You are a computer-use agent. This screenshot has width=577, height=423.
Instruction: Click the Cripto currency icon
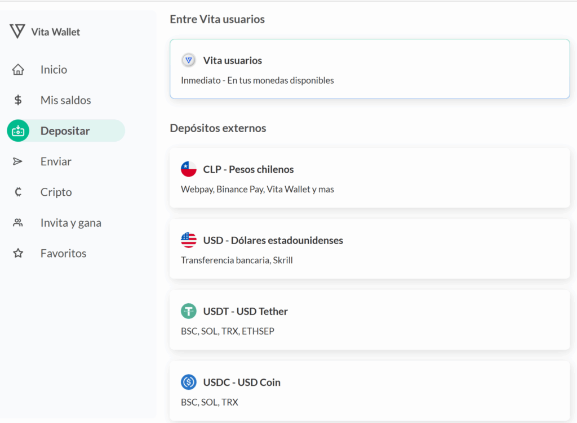click(18, 192)
